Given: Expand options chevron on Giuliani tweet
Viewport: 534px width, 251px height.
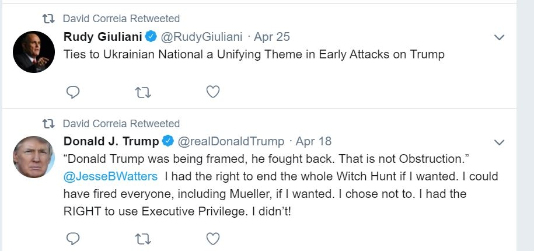Looking at the screenshot, I should tap(499, 38).
